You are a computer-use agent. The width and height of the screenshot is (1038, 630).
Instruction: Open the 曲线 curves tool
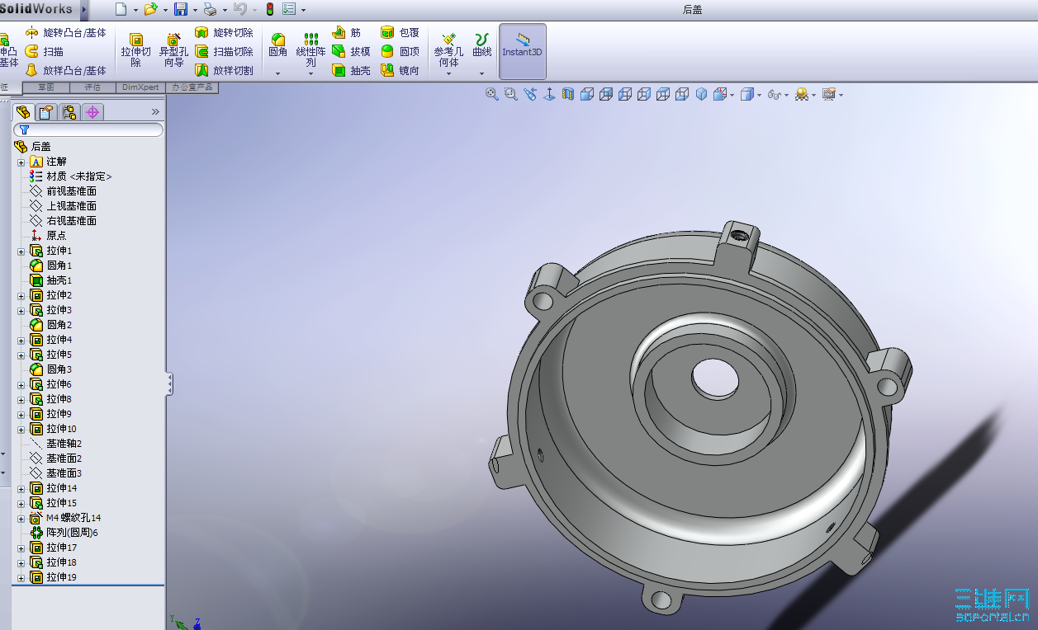[482, 45]
